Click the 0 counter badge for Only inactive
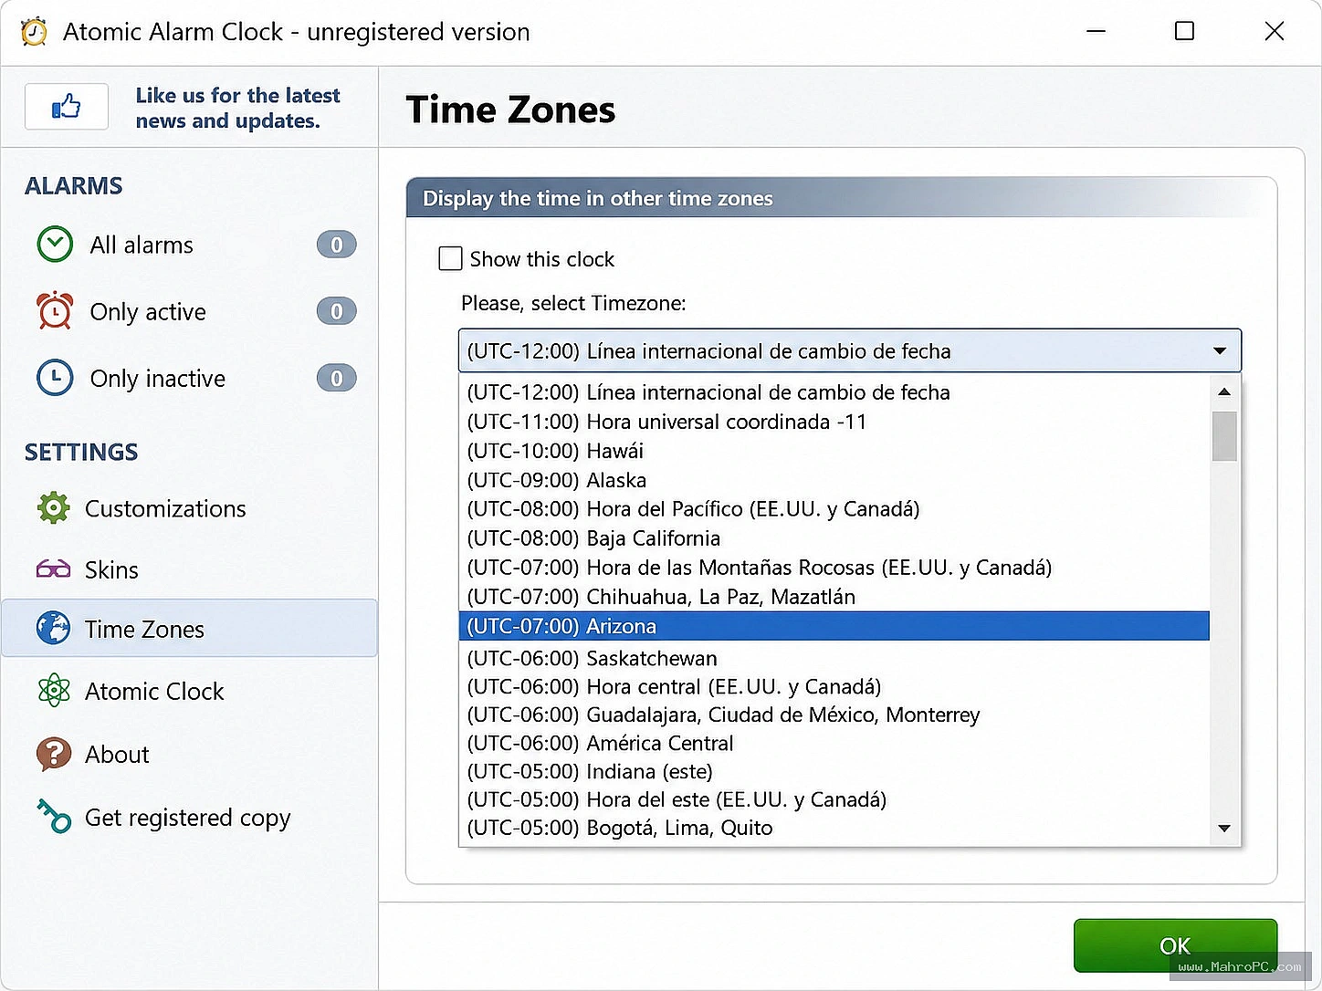The image size is (1322, 991). pyautogui.click(x=336, y=378)
